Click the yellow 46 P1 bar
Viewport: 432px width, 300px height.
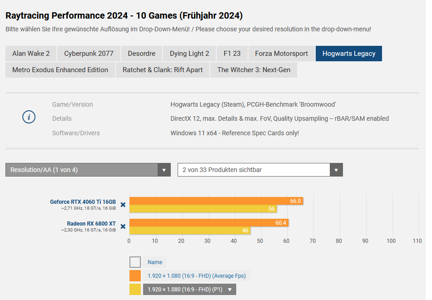click(x=190, y=231)
